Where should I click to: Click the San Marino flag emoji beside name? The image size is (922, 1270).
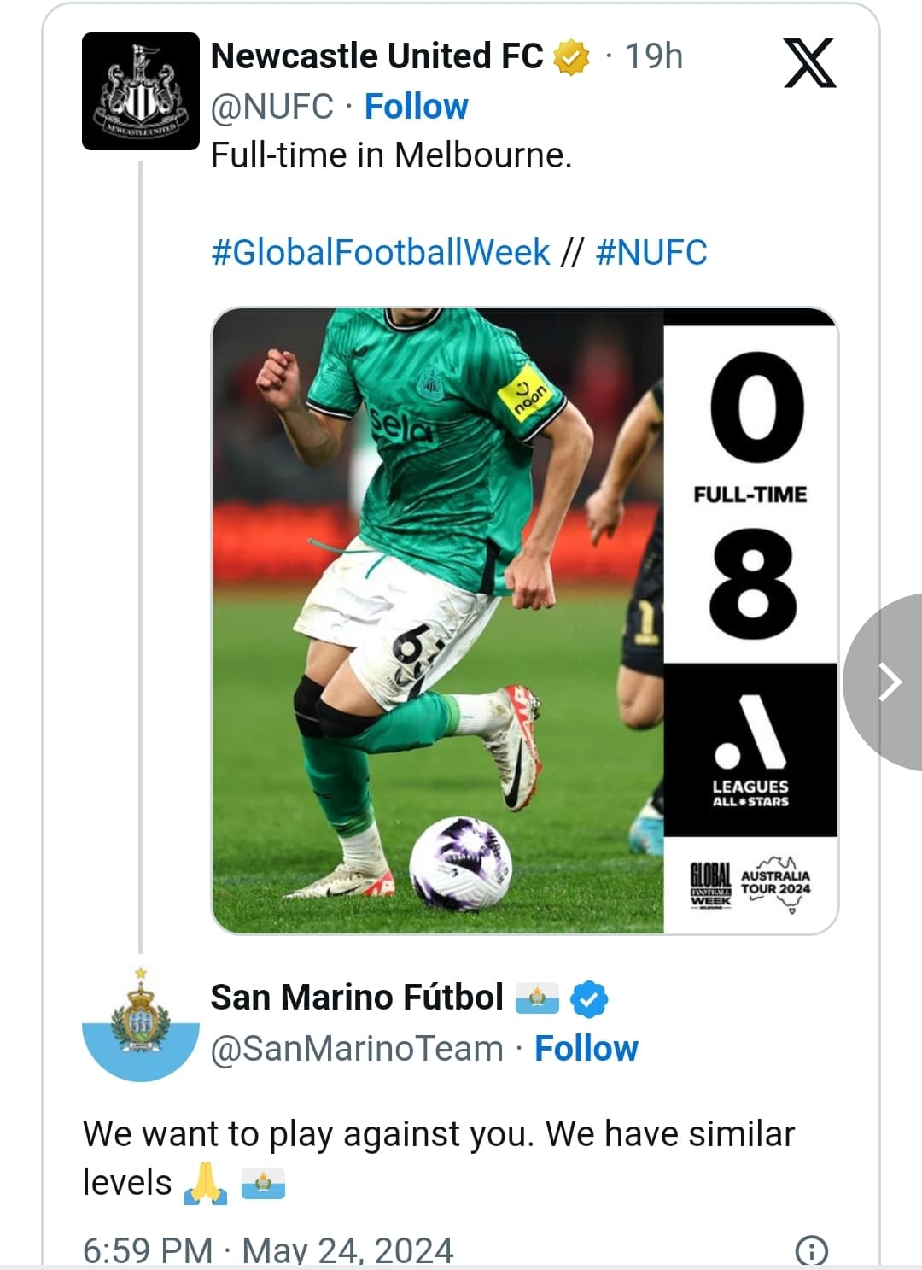point(537,998)
